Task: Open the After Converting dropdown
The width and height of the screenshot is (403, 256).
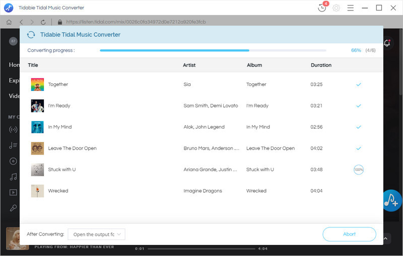Action: 97,234
